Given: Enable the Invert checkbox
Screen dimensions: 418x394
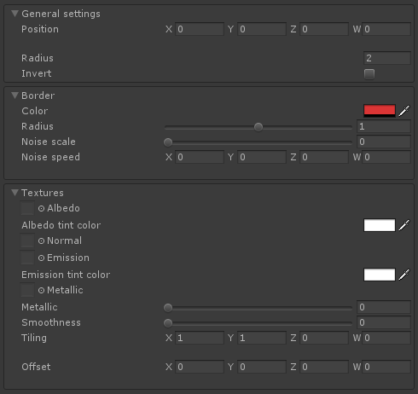Looking at the screenshot, I should [369, 74].
